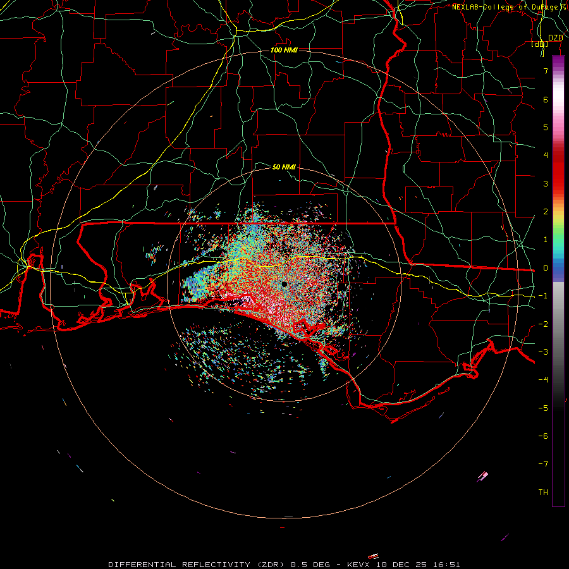Click the 3 value on the color scale
The width and height of the screenshot is (569, 569).
[x=546, y=183]
